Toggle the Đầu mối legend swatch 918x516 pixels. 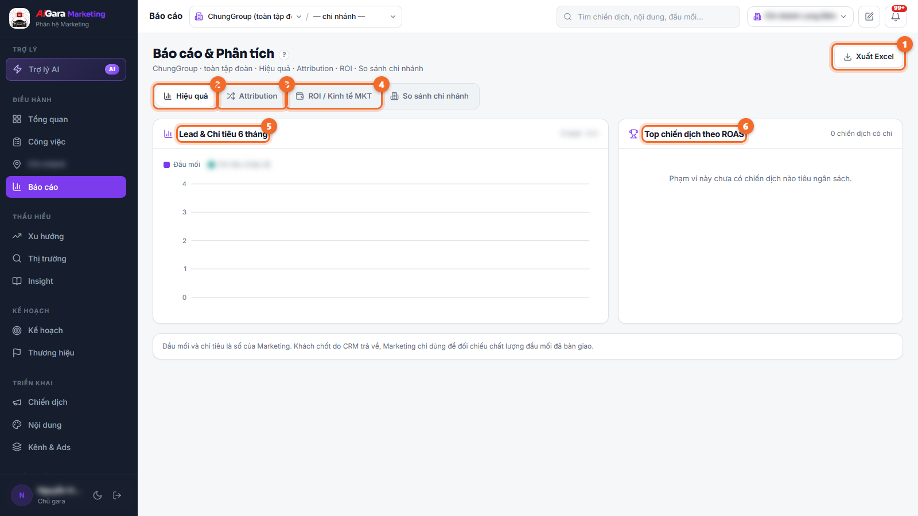(166, 165)
